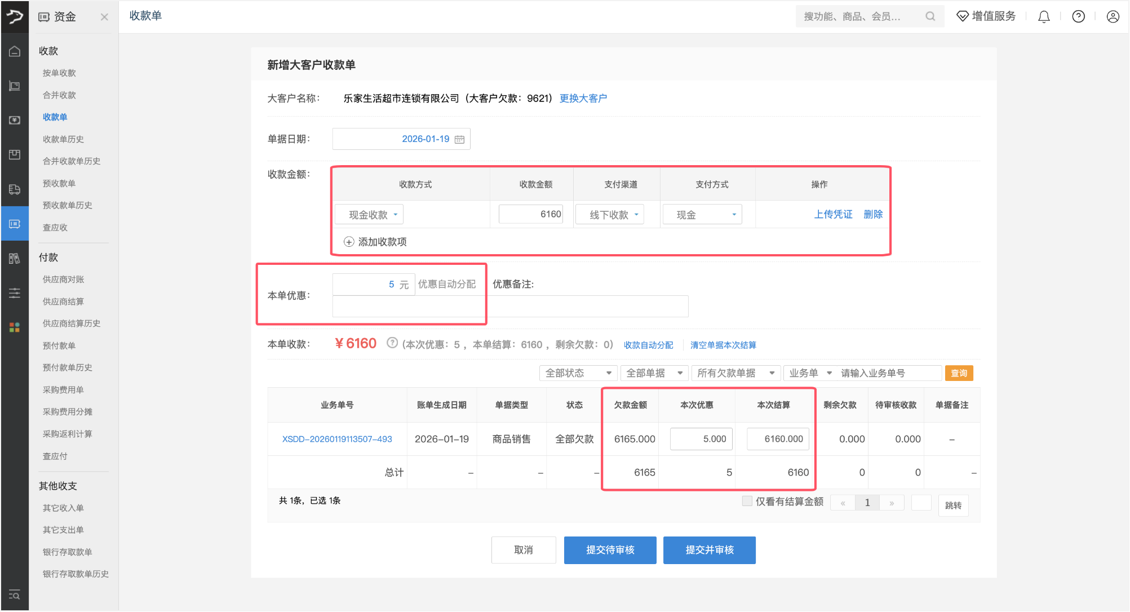
Task: Select 供应商对账 from the sidebar
Action: [x=63, y=280]
